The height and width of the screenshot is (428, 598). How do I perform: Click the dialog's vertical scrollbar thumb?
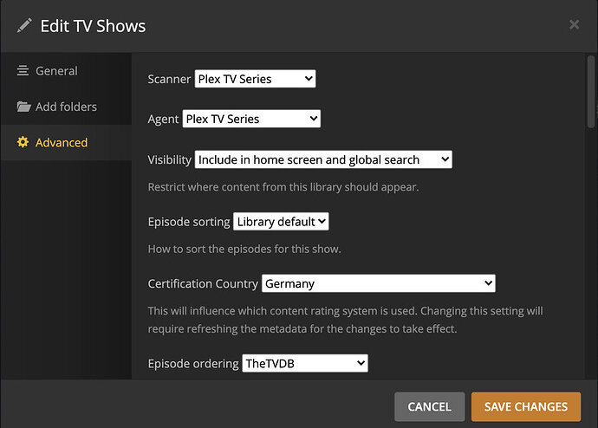pyautogui.click(x=591, y=92)
